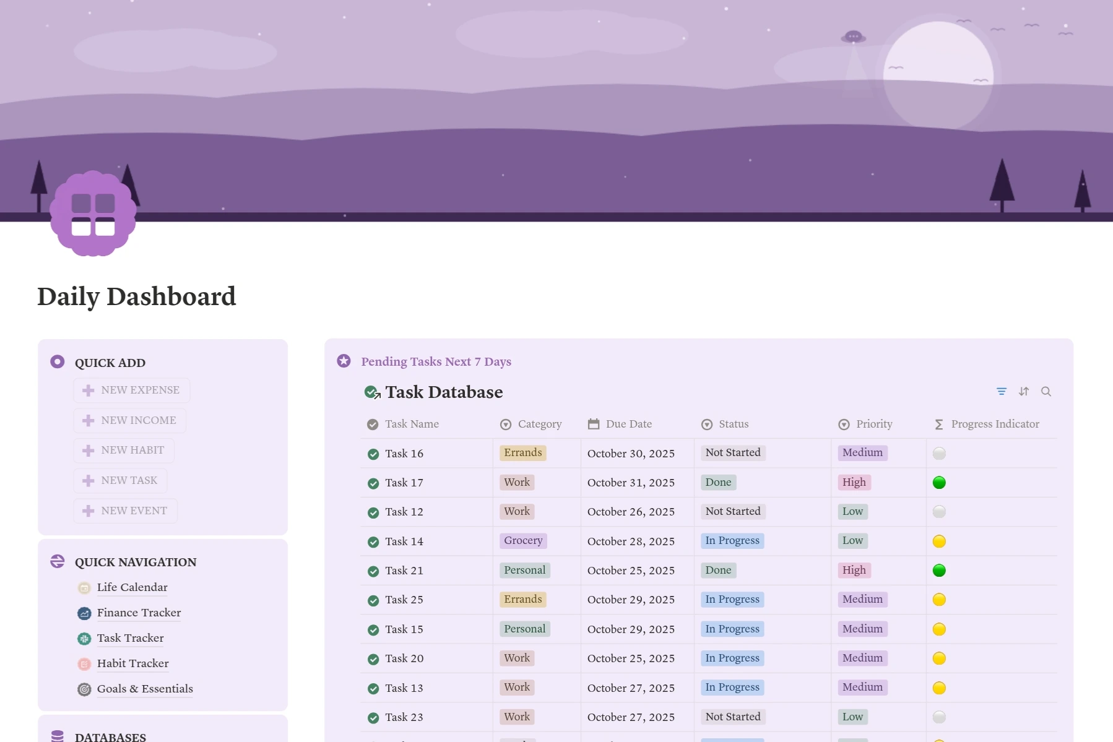
Task: Open the Task Tracker link
Action: tap(130, 638)
